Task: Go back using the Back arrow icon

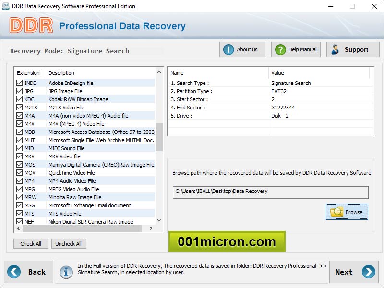Action: pos(14,272)
